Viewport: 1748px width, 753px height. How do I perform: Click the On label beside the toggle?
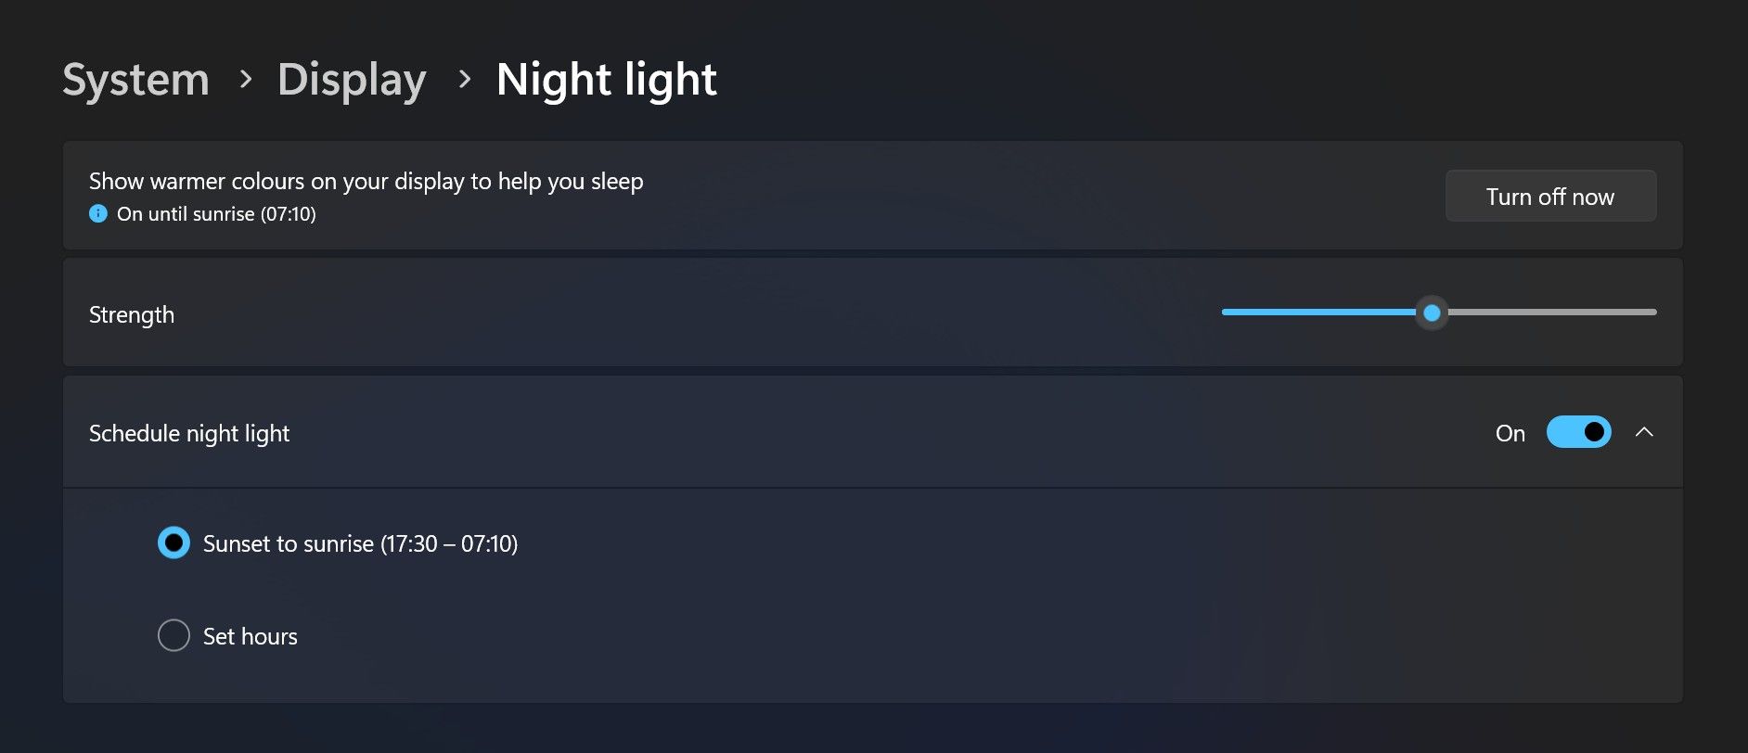1510,433
